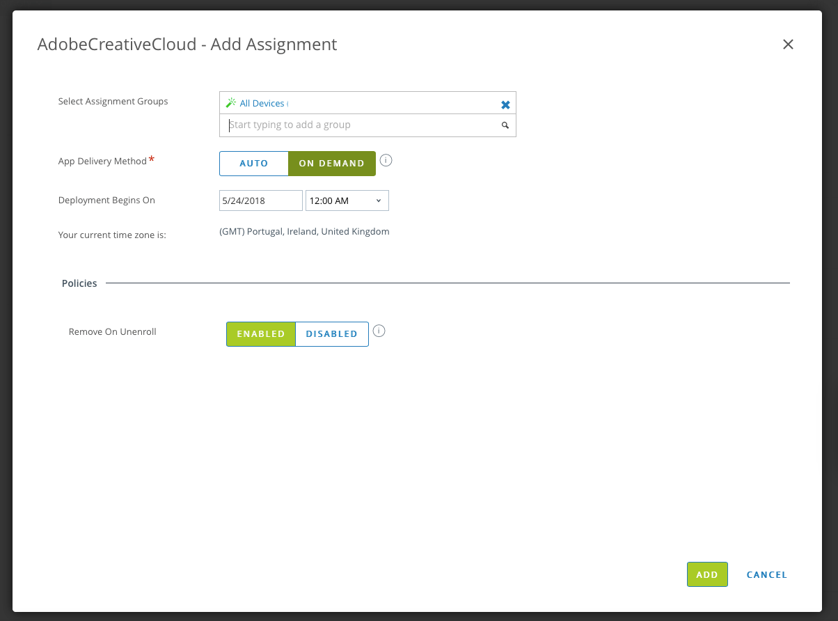Viewport: 838px width, 621px height.
Task: Set delivery method to Auto
Action: click(254, 164)
